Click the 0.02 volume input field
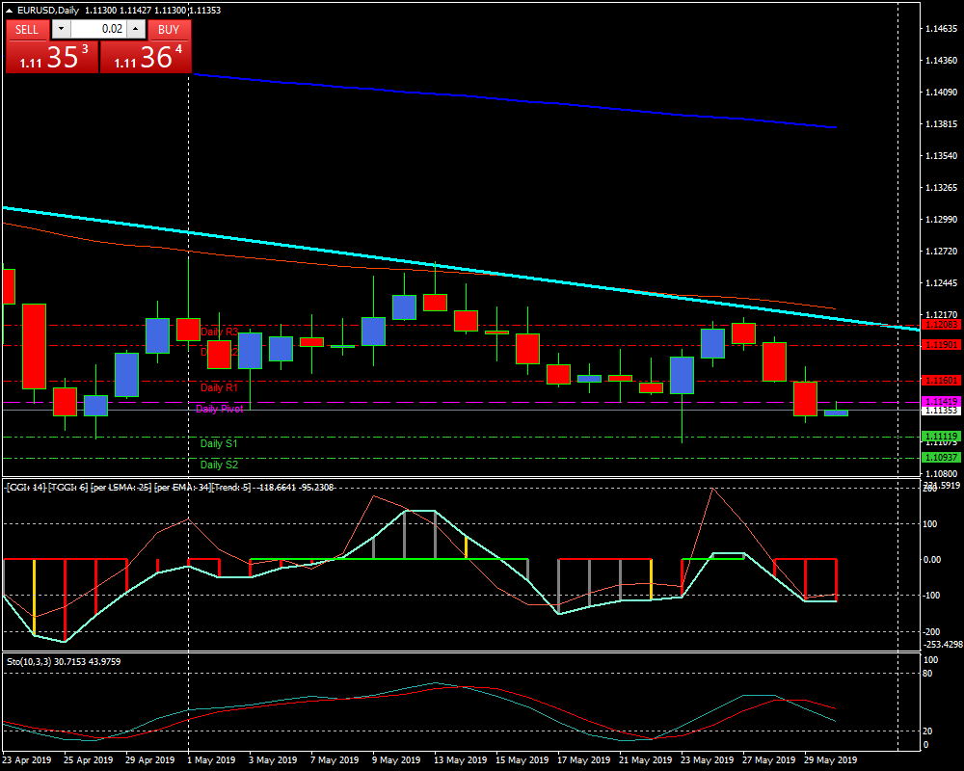Image resolution: width=964 pixels, height=771 pixels. click(x=99, y=30)
